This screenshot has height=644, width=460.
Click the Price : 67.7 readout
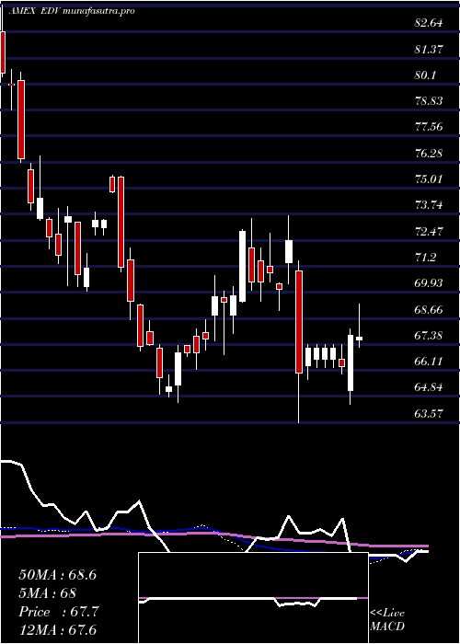59,612
